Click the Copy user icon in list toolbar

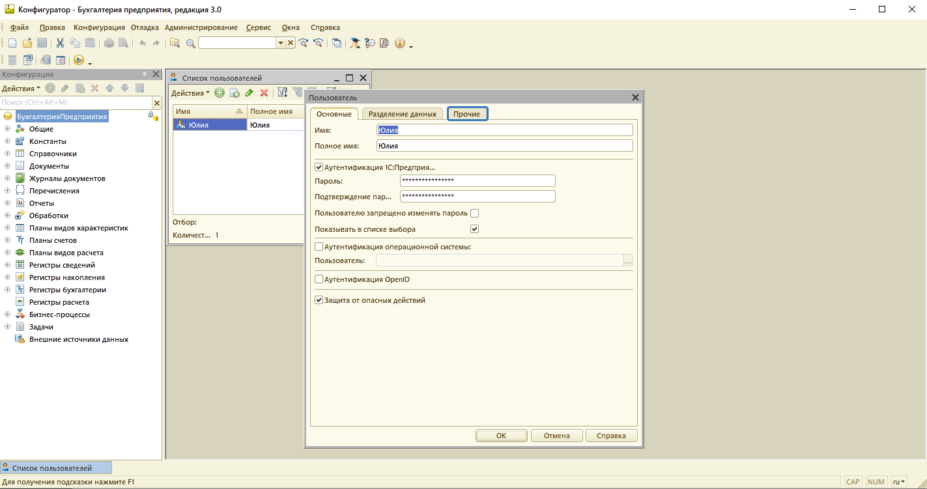coord(235,93)
